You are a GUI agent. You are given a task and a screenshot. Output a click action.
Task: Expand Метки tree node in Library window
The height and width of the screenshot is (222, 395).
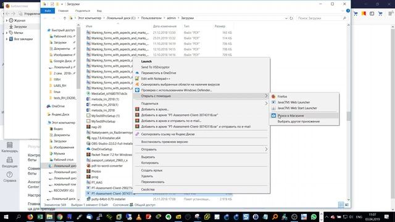tap(7, 33)
